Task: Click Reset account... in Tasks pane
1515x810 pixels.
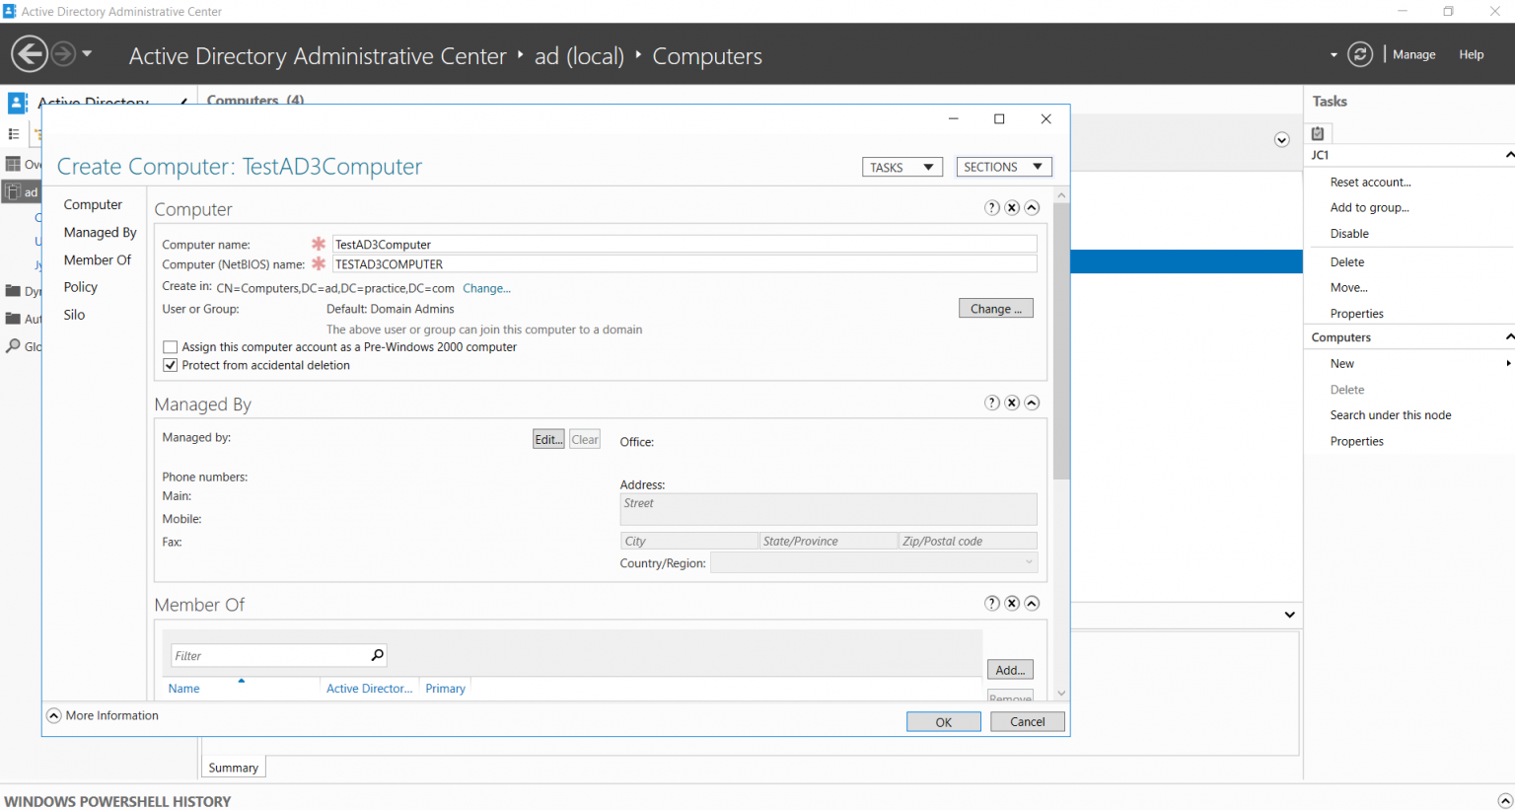Action: [1370, 183]
